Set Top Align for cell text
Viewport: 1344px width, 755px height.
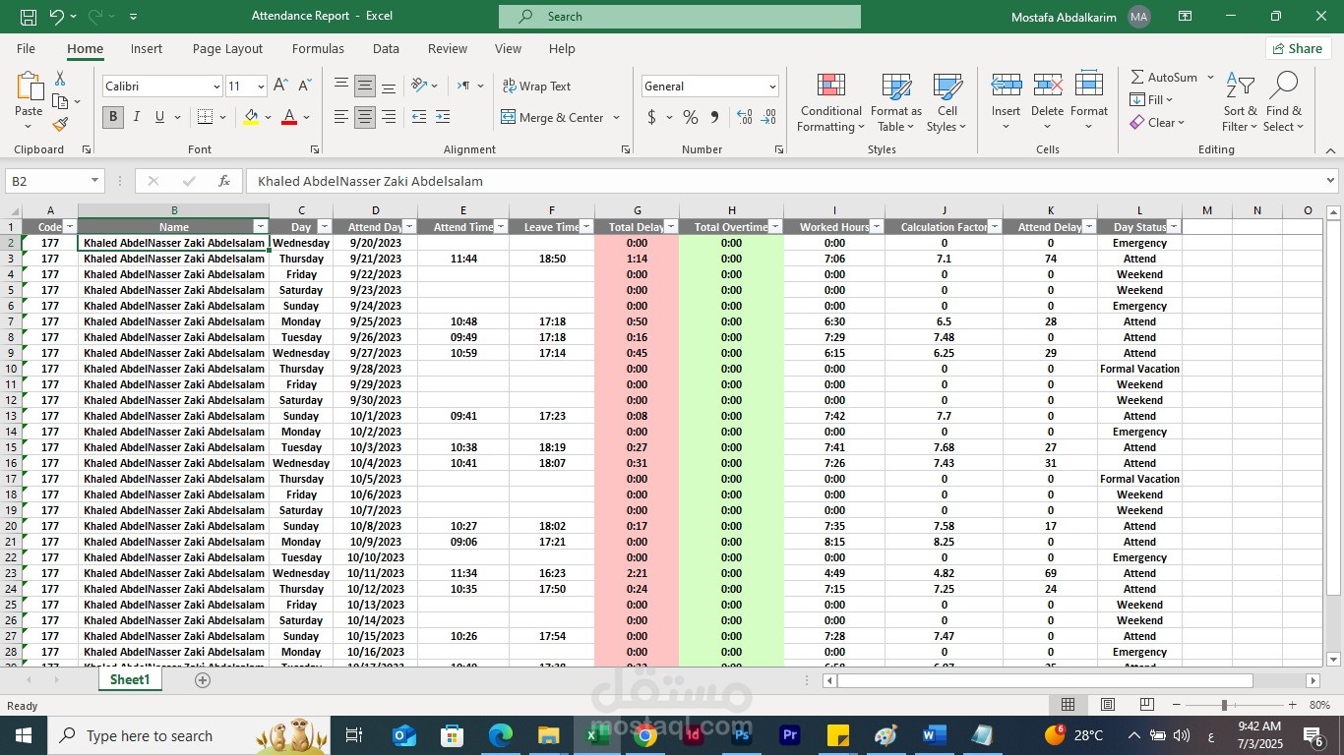tap(341, 87)
